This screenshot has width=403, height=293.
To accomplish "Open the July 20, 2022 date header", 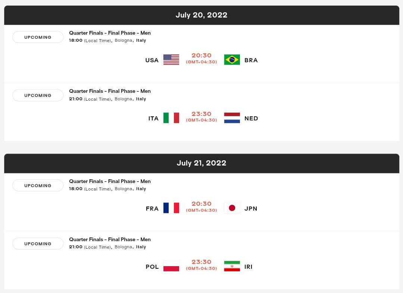I will (x=201, y=15).
